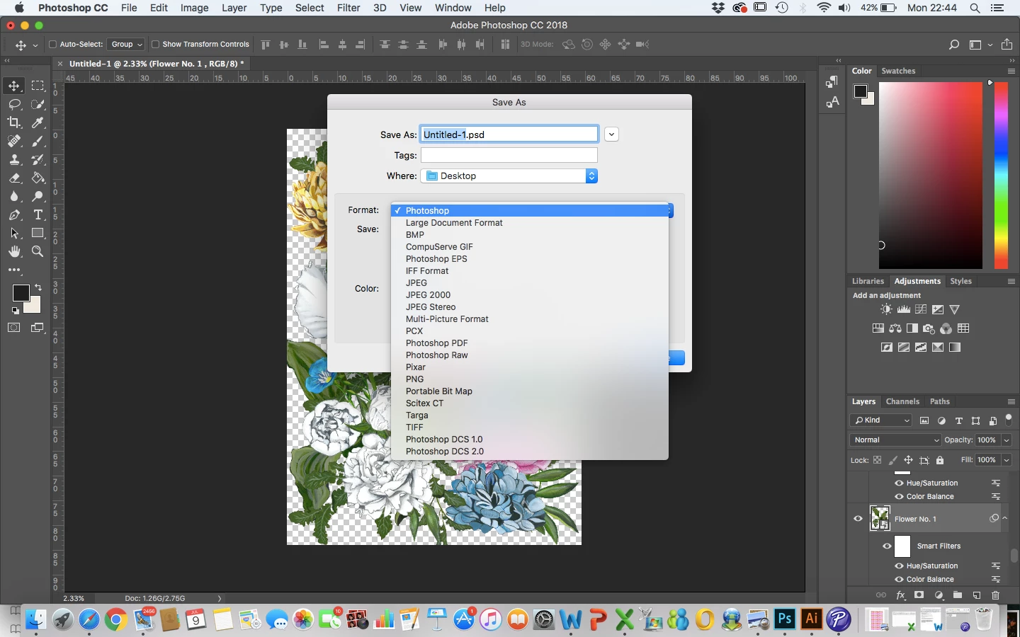Open the Filter menu
The image size is (1020, 637).
coord(348,8)
